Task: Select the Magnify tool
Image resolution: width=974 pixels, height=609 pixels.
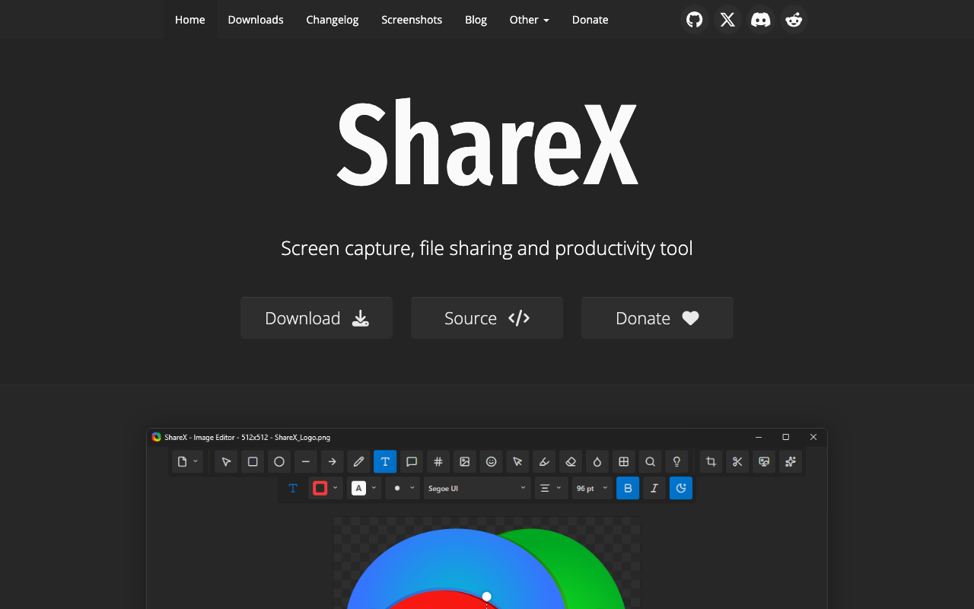Action: 650,461
